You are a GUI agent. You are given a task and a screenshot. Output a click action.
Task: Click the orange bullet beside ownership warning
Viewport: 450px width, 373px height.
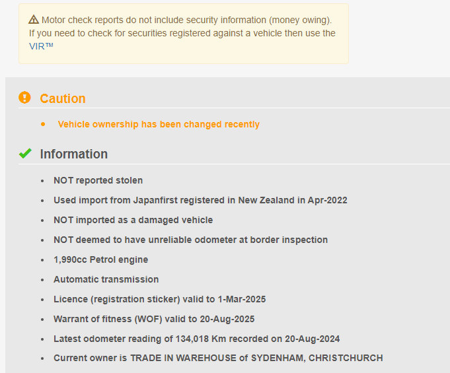(43, 124)
